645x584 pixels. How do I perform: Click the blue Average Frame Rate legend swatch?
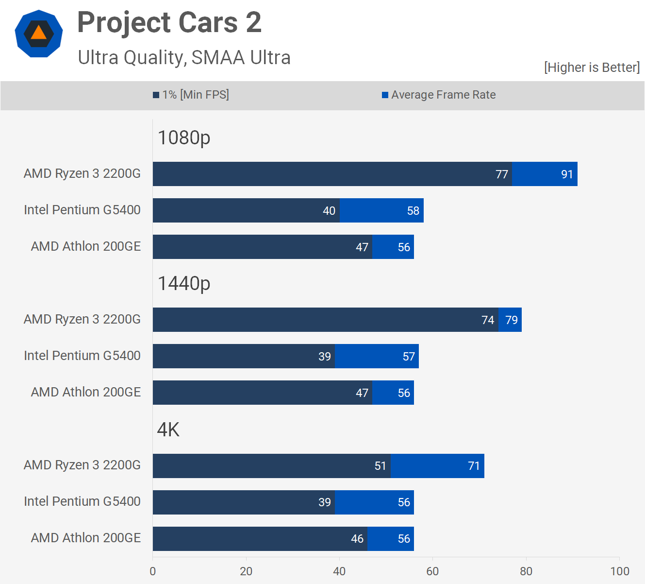click(x=385, y=95)
